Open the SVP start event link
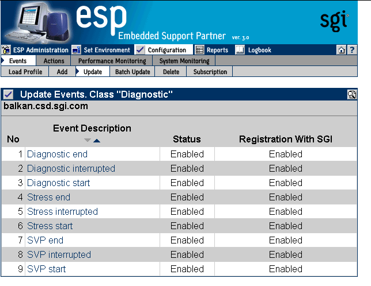Viewport: 371px width, 286px height. tap(46, 269)
